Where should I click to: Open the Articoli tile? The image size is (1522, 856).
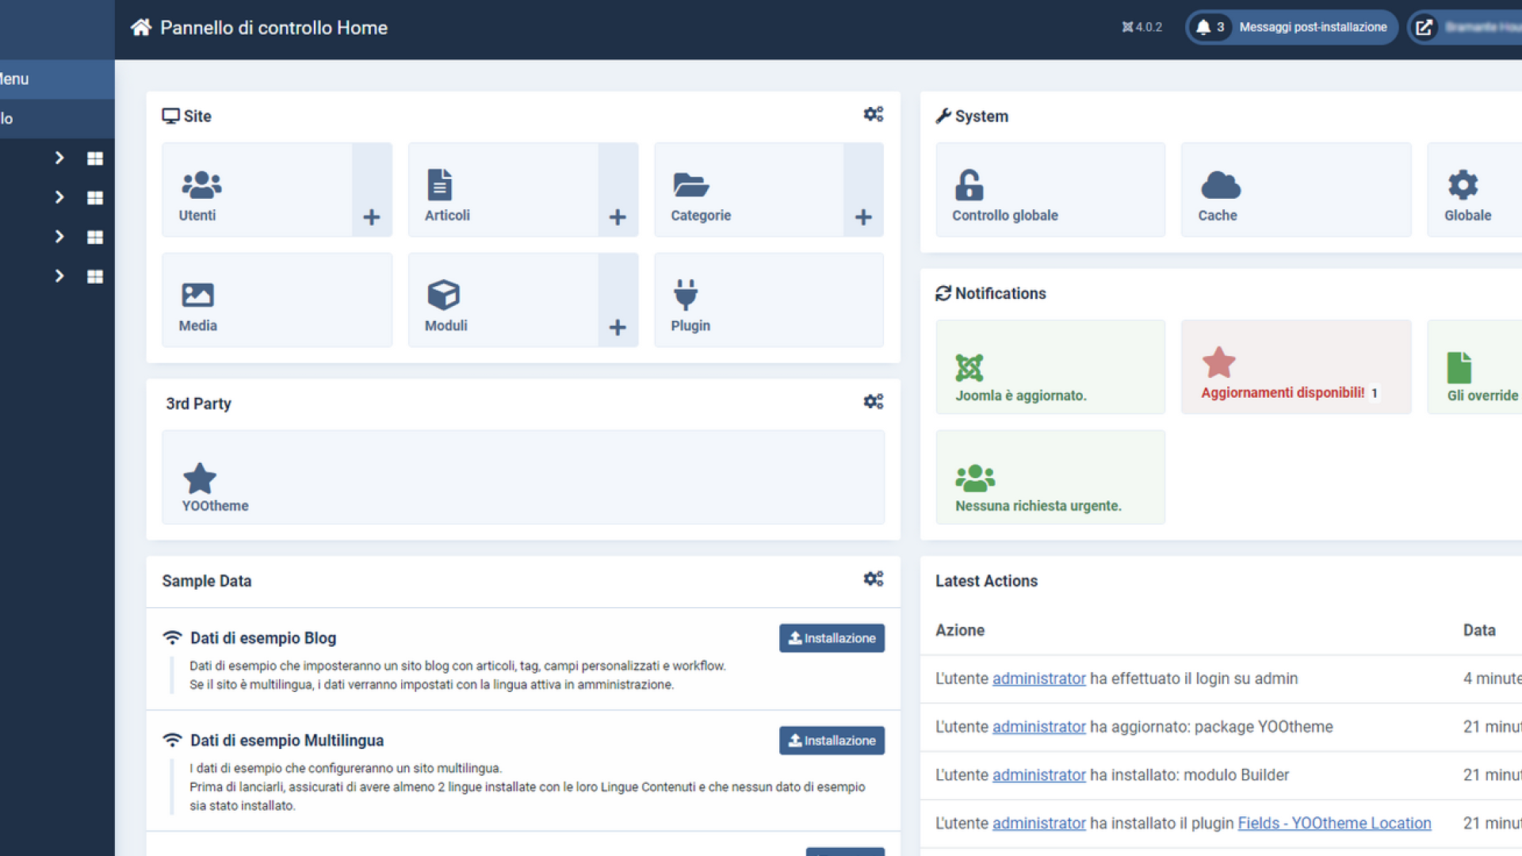[x=503, y=189]
